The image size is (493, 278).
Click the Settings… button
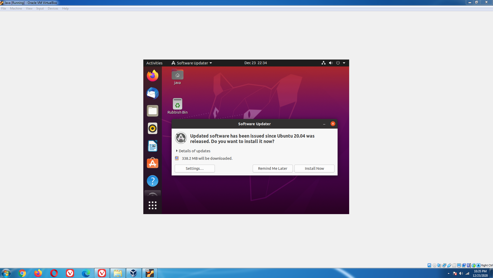pos(195,169)
